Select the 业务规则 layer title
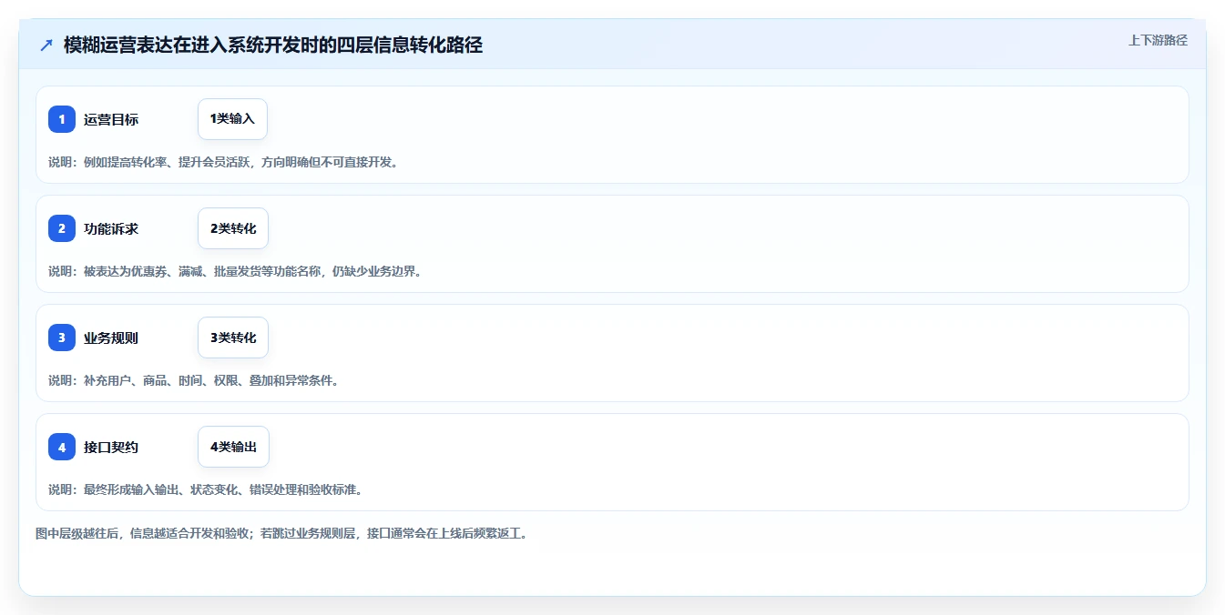This screenshot has height=615, width=1225. [x=111, y=338]
